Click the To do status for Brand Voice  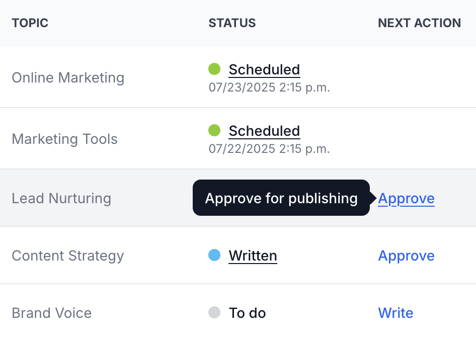[247, 313]
